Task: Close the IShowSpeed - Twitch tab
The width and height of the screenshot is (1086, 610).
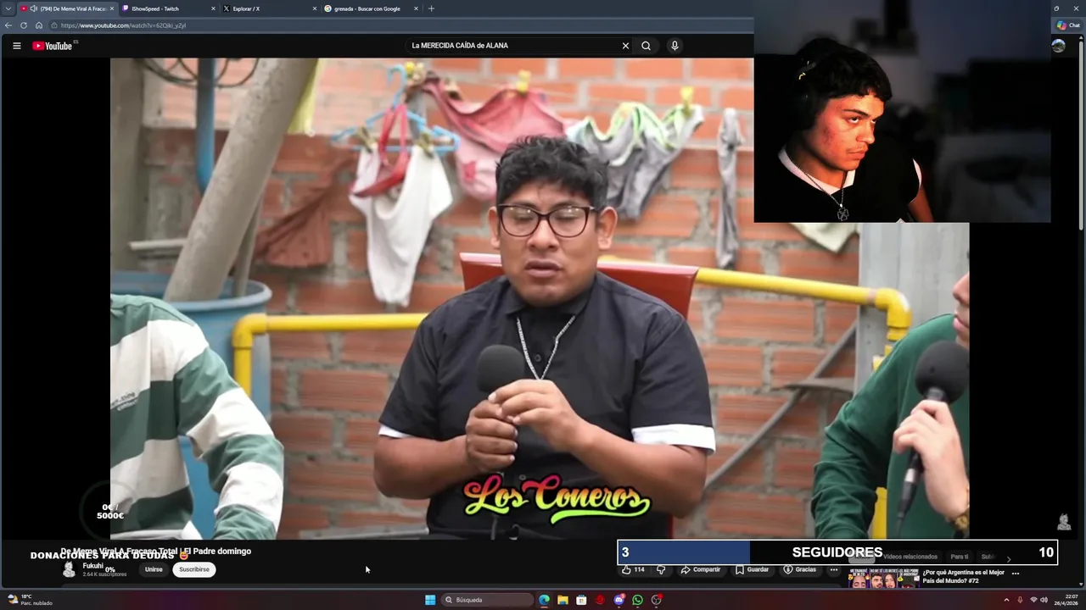Action: [213, 8]
